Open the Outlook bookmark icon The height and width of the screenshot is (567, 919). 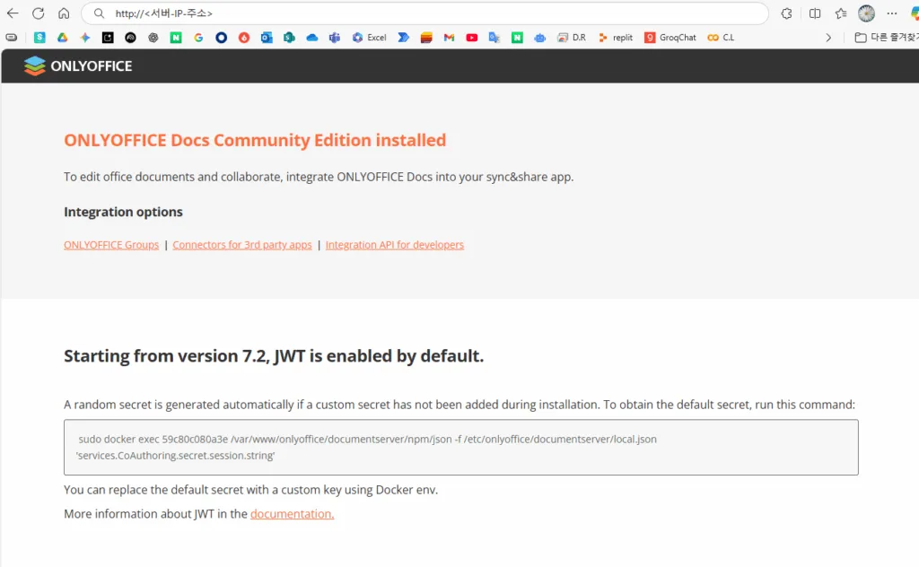[x=267, y=38]
